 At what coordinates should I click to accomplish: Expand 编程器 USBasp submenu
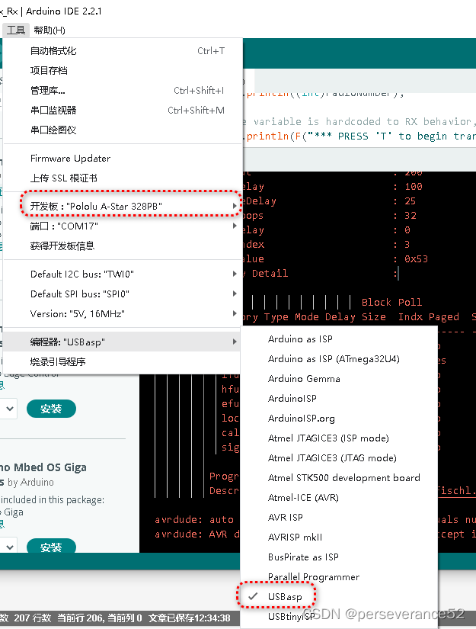pyautogui.click(x=123, y=342)
